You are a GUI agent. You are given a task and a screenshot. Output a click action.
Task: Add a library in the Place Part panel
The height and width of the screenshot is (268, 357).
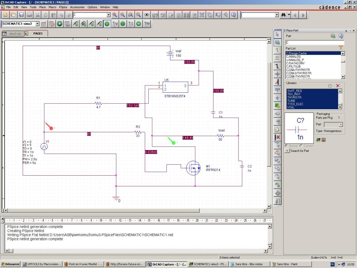click(x=330, y=86)
